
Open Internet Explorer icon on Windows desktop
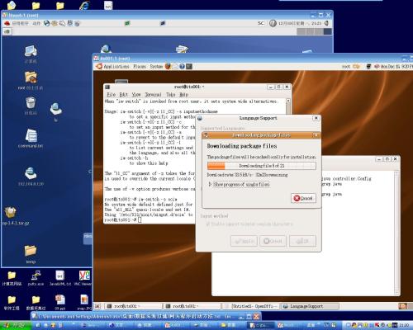[x=84, y=5]
